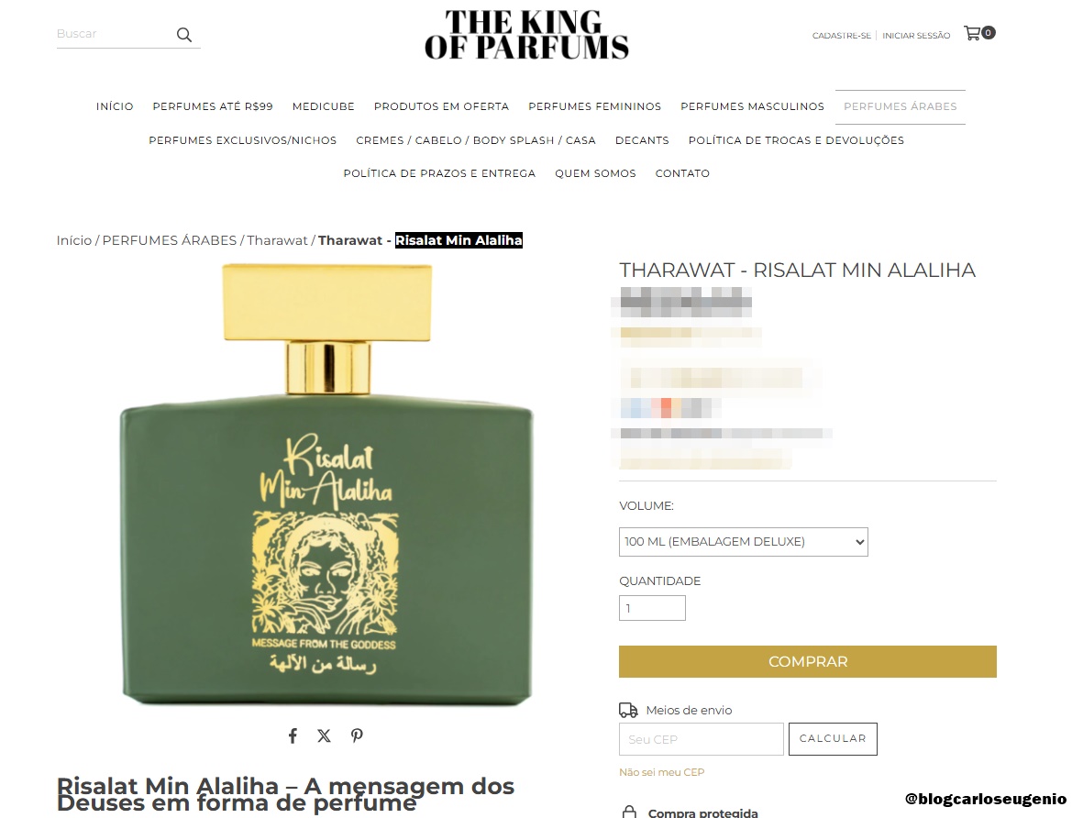
Task: Share product on Facebook icon
Action: tap(293, 735)
